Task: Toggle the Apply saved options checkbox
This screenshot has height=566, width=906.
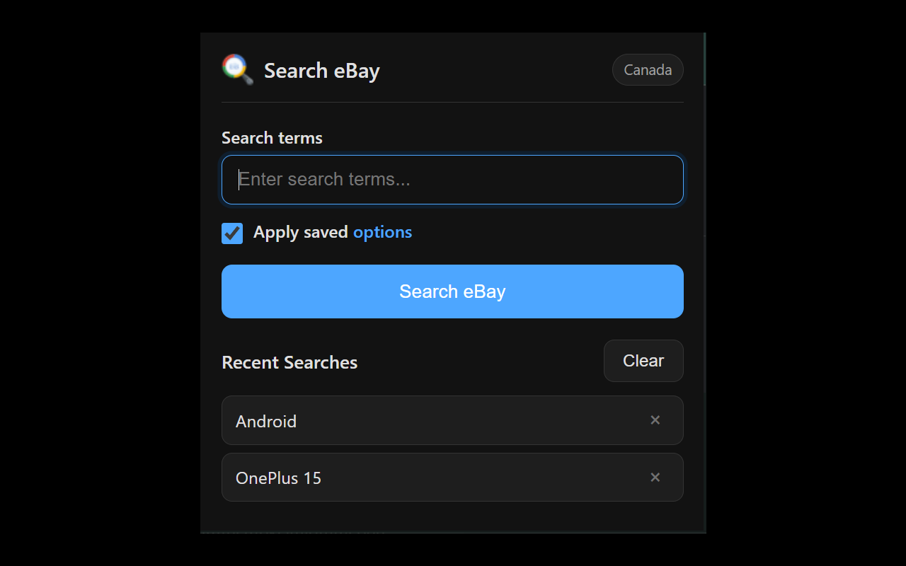Action: [x=232, y=233]
